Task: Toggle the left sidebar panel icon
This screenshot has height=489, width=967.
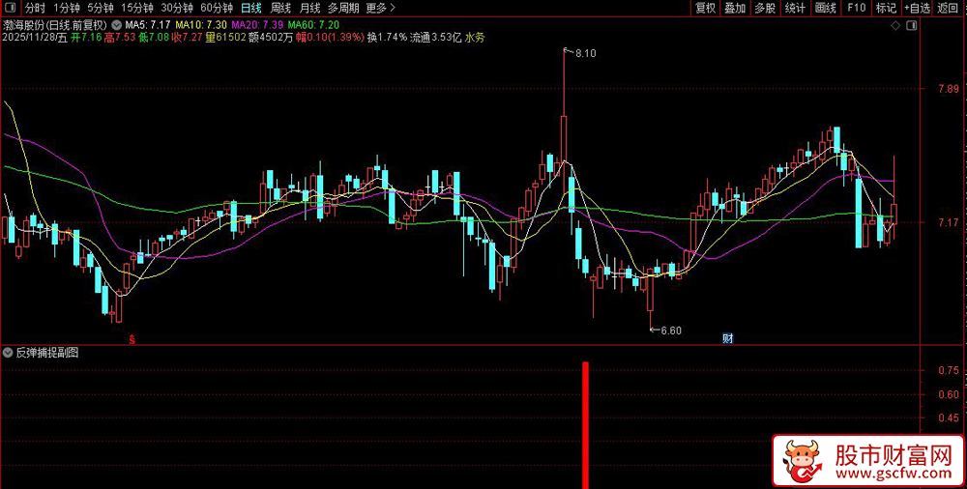Action: (11, 8)
